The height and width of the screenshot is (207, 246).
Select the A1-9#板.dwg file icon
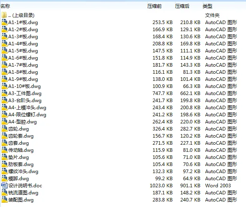4,79
